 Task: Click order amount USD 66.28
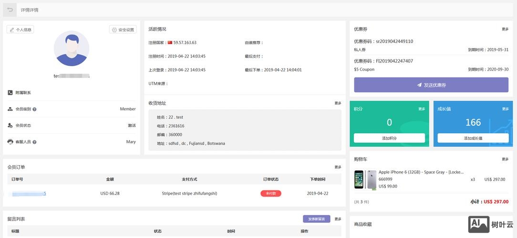click(110, 194)
